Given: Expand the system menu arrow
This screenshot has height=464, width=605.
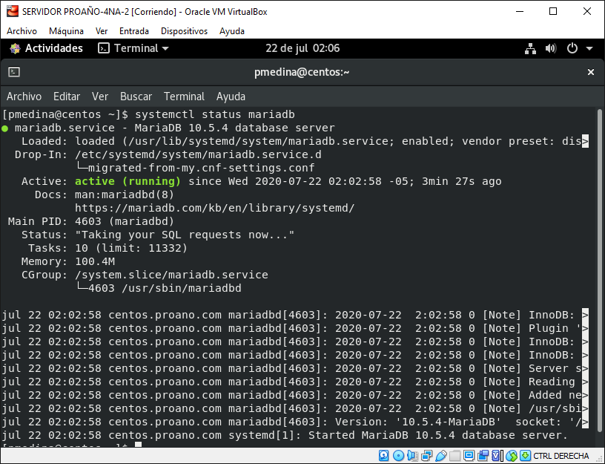Looking at the screenshot, I should [x=589, y=49].
